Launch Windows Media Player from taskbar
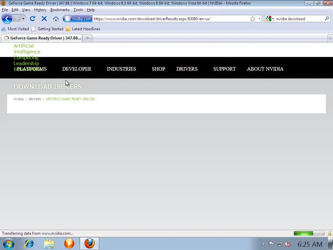The width and height of the screenshot is (333, 250). click(x=69, y=243)
